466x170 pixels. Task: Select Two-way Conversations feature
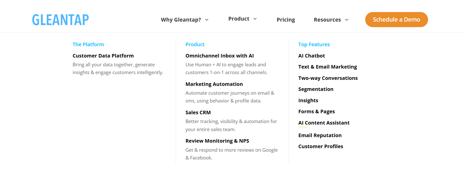click(328, 78)
